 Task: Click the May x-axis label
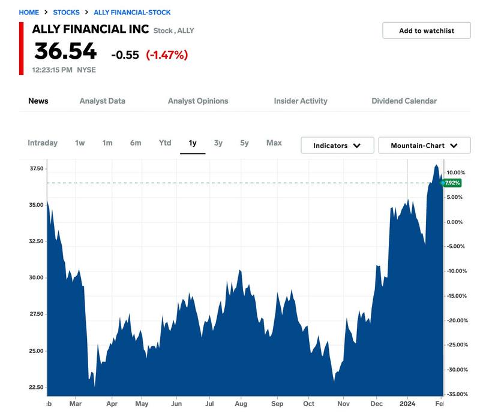(x=142, y=404)
